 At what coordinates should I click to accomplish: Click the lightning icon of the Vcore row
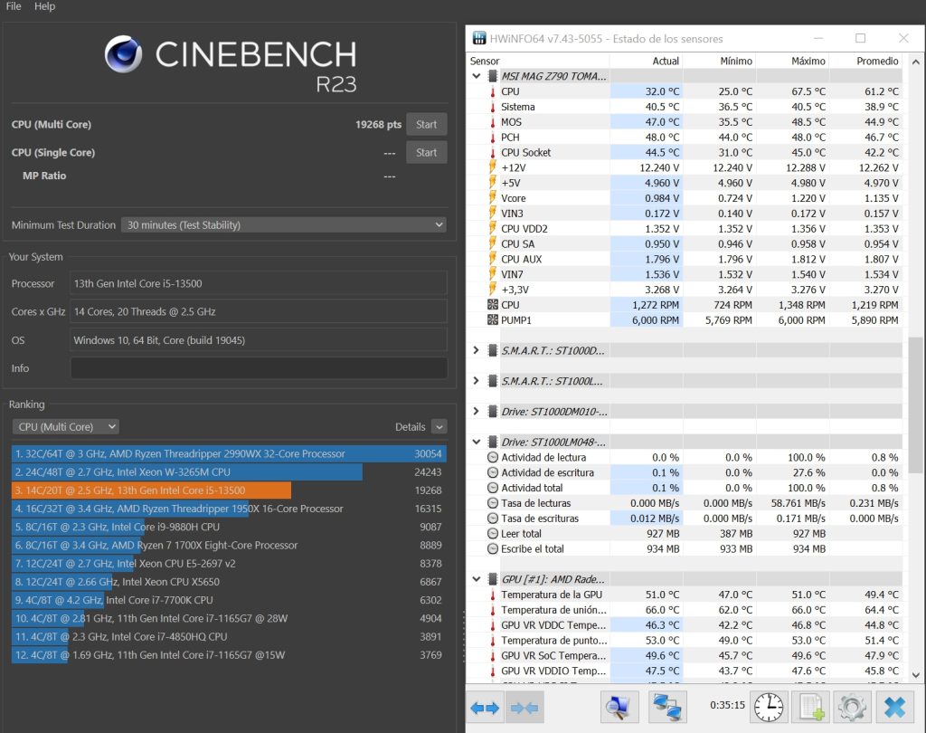point(493,198)
